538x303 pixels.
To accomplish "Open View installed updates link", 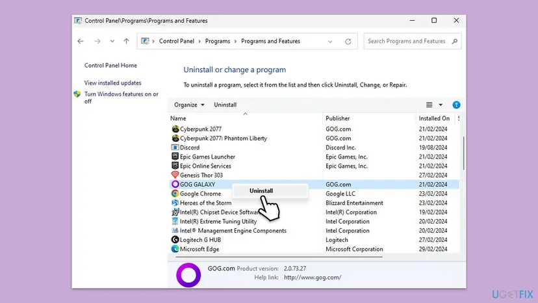I will point(112,83).
